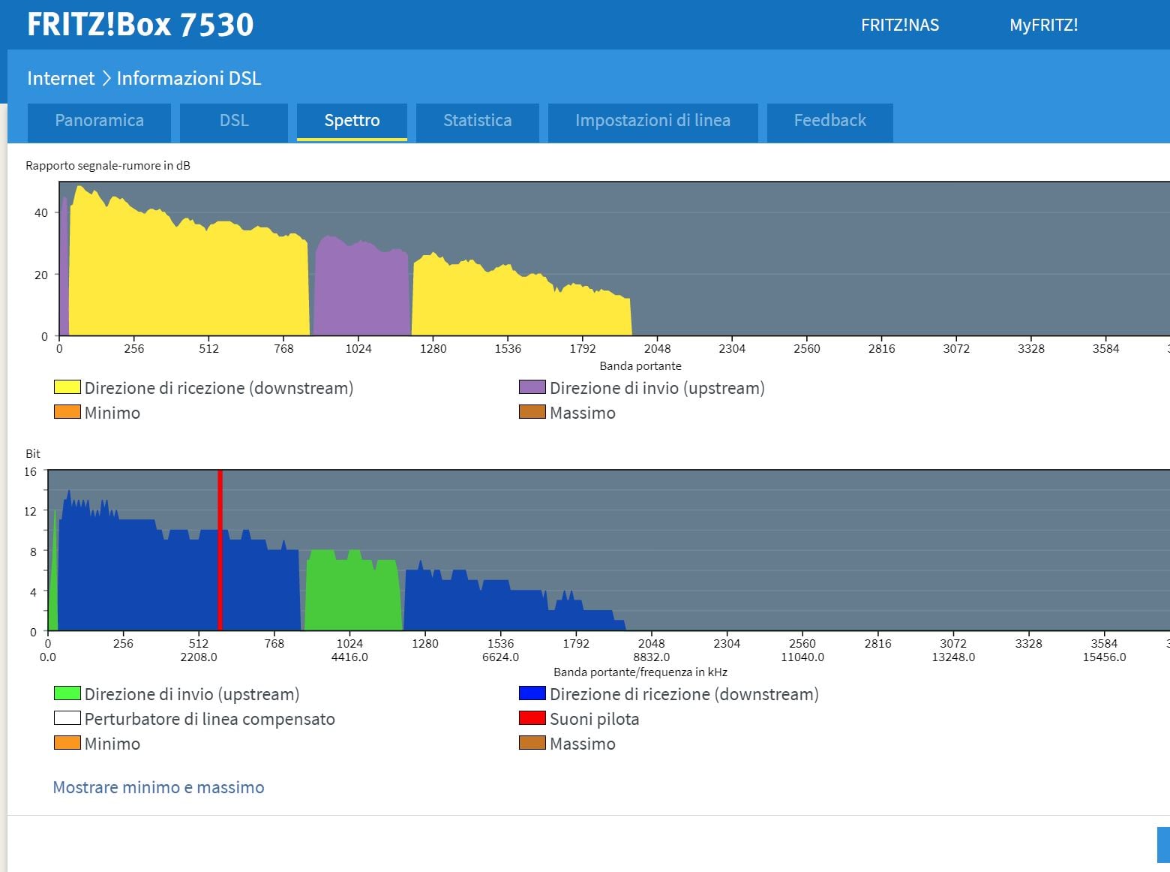This screenshot has width=1170, height=872.
Task: Open the Statistica tab
Action: [477, 121]
